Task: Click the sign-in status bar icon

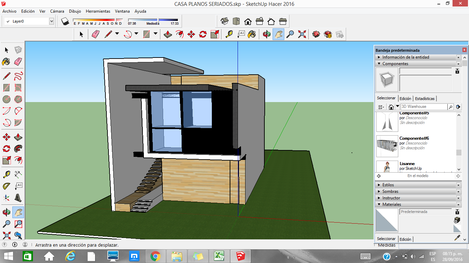Action: pos(25,245)
